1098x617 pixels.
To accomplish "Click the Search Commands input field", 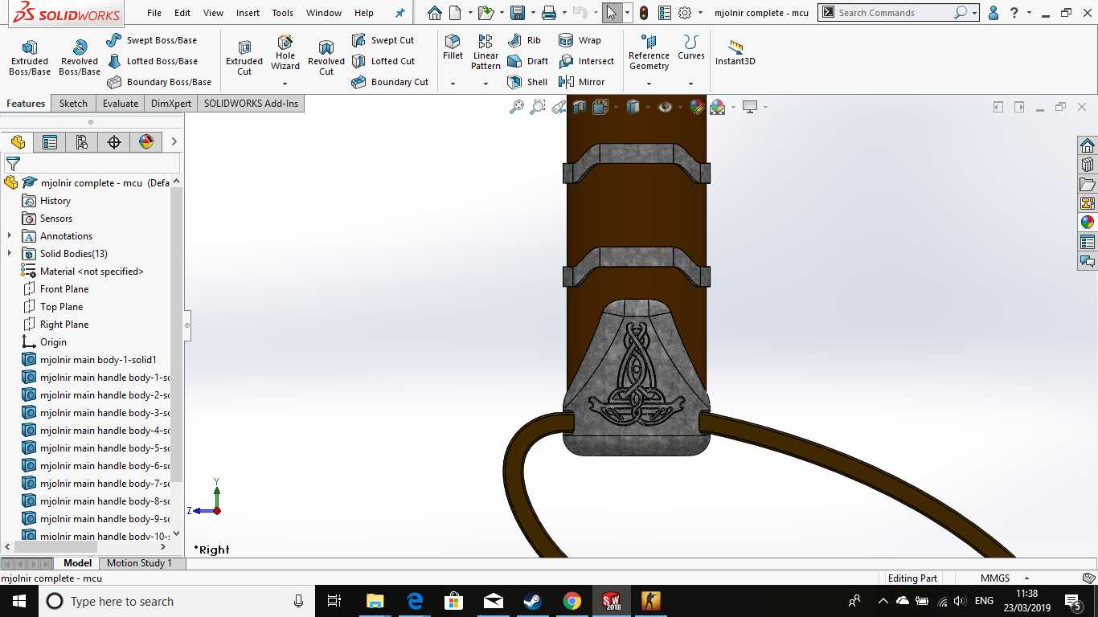I will [894, 13].
